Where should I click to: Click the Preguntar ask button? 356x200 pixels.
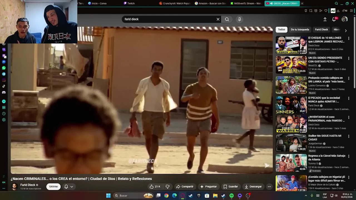click(208, 187)
